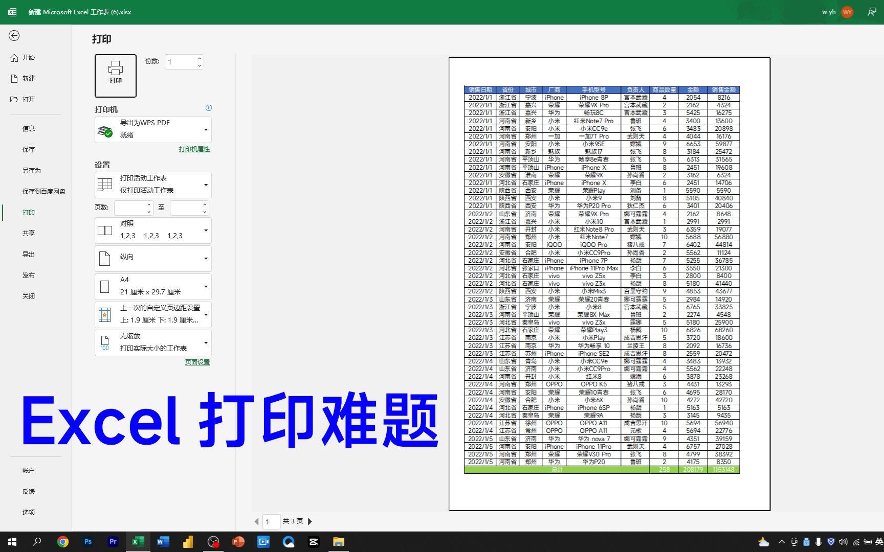This screenshot has height=552, width=884.
Task: Click the collated pages (对照) icon
Action: tap(104, 230)
